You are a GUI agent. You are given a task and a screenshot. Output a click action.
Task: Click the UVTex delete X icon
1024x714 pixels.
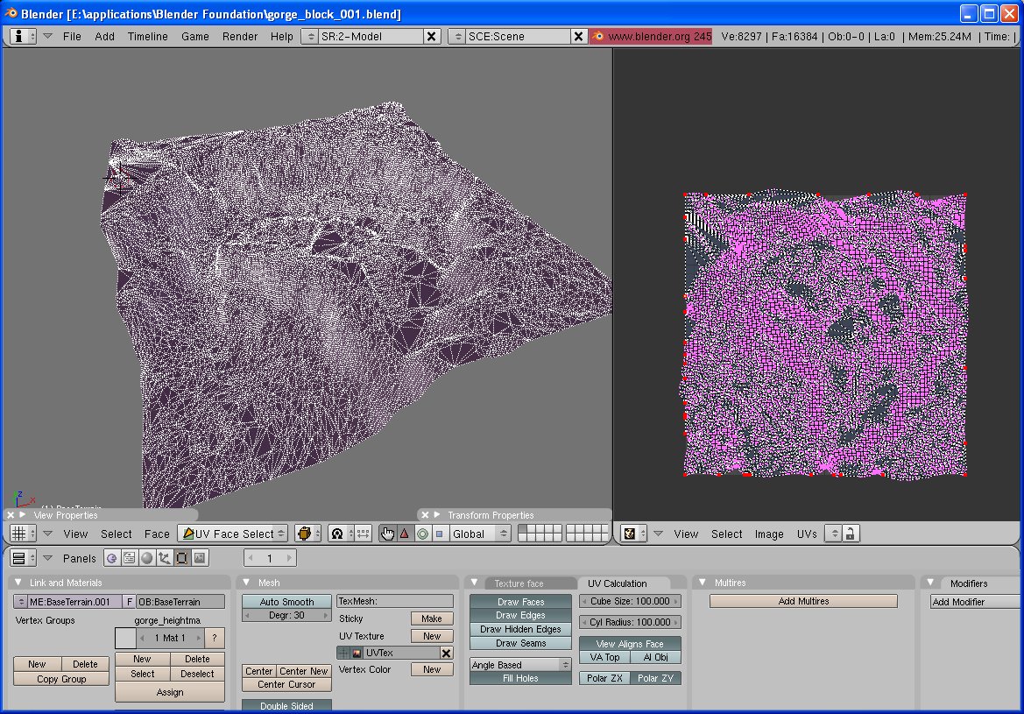pos(446,654)
